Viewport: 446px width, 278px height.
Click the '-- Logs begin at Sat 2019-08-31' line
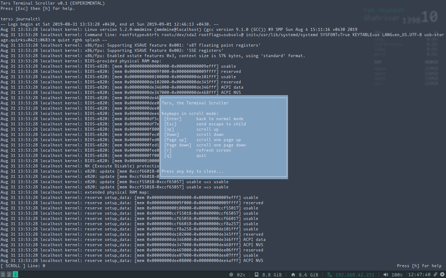pyautogui.click(x=110, y=24)
